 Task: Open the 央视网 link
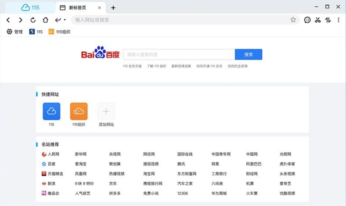pos(115,154)
